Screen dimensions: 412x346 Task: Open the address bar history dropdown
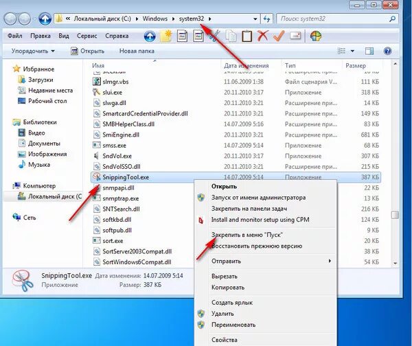click(255, 19)
